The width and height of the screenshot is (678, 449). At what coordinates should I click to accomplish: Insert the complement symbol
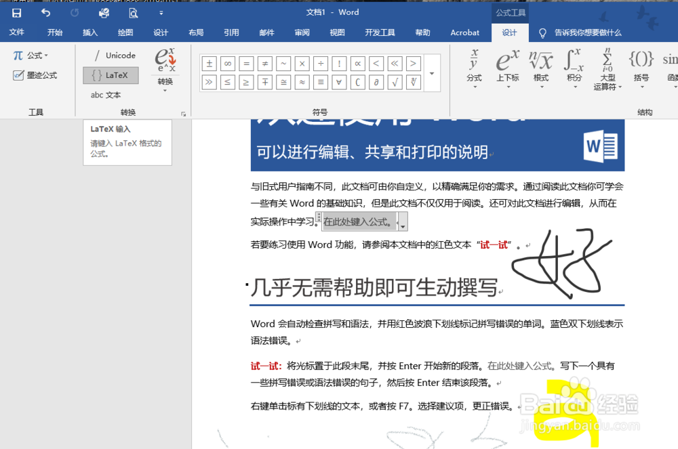(358, 82)
